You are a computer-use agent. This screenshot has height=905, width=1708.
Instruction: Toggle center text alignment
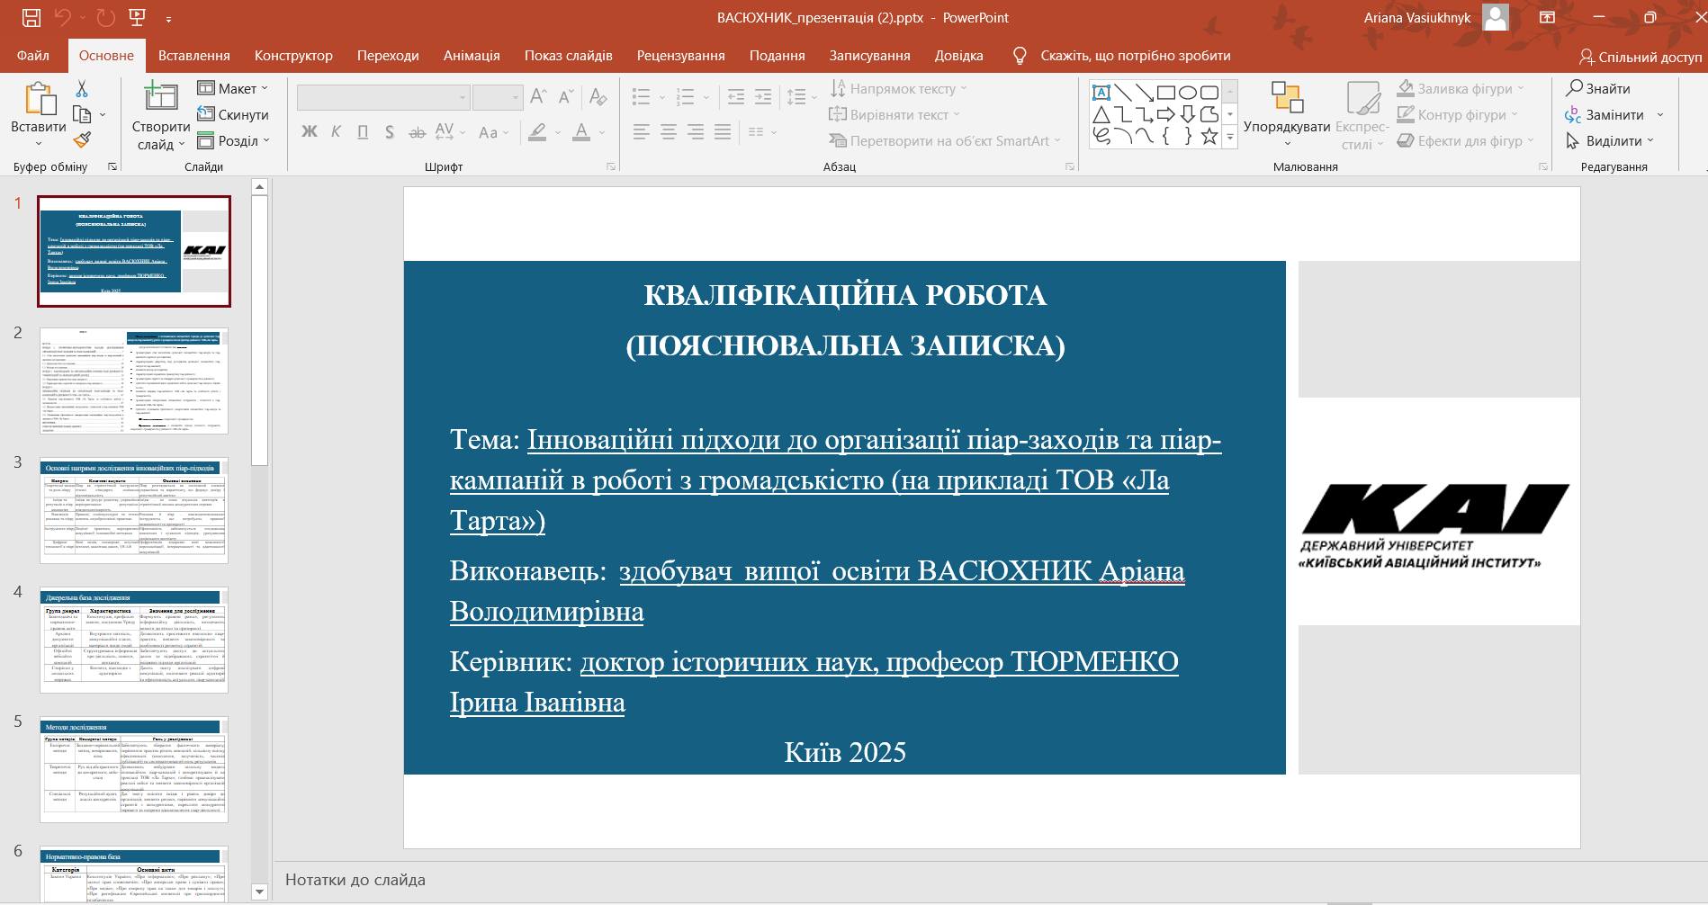669,132
